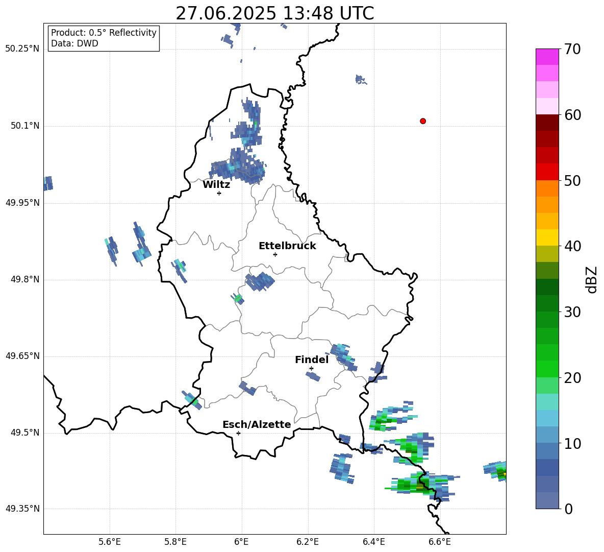
Task: Click the 20 value on the colorbar
Action: pos(572,378)
